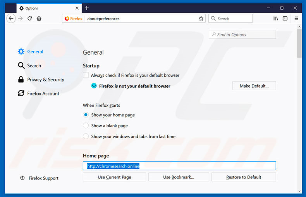
Task: Maximize the Firefox window
Action: coord(282,8)
